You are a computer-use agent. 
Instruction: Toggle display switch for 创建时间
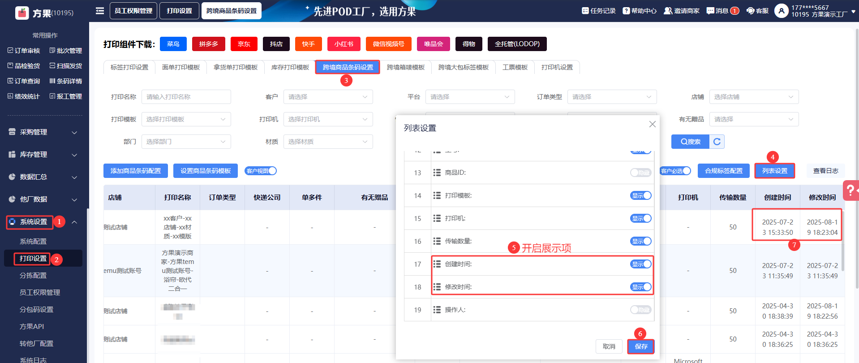click(x=641, y=264)
